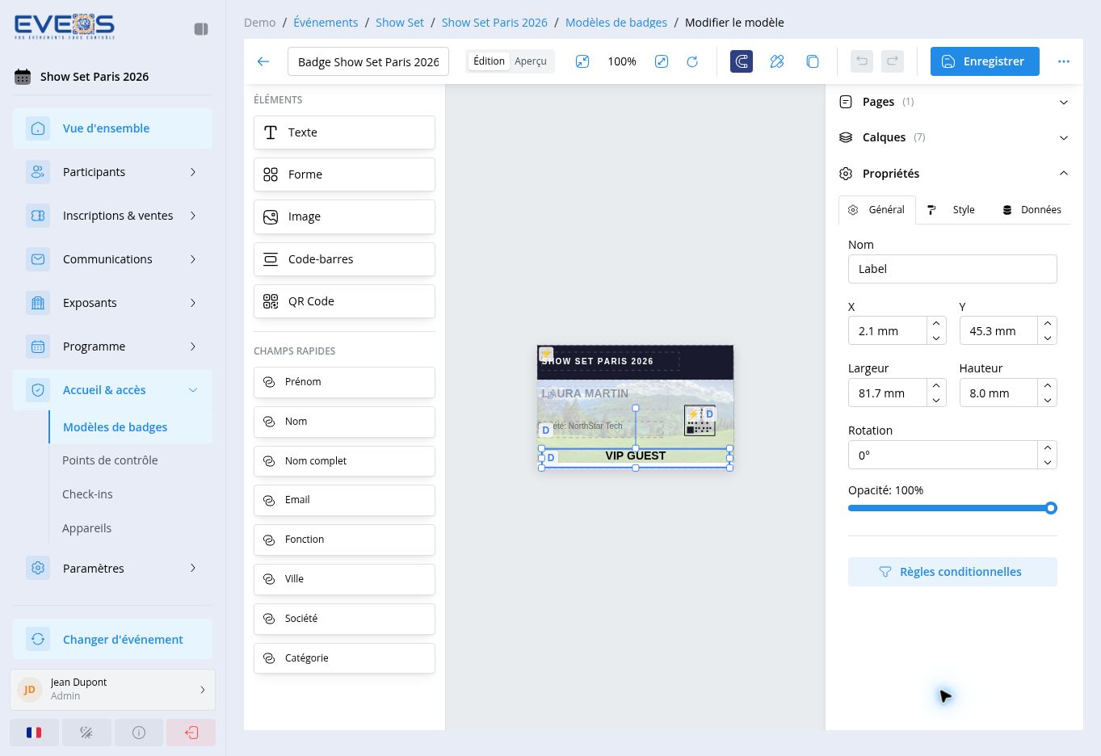Click Changer d'événement button
1101x756 pixels.
[x=112, y=640]
